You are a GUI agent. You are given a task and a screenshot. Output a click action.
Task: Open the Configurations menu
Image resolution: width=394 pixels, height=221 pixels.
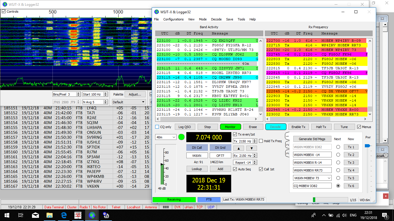(173, 19)
